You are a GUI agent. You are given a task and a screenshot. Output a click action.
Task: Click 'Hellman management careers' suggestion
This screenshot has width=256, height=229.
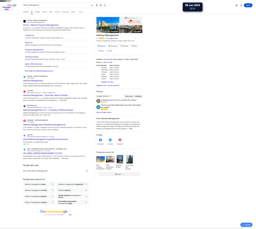click(39, 202)
